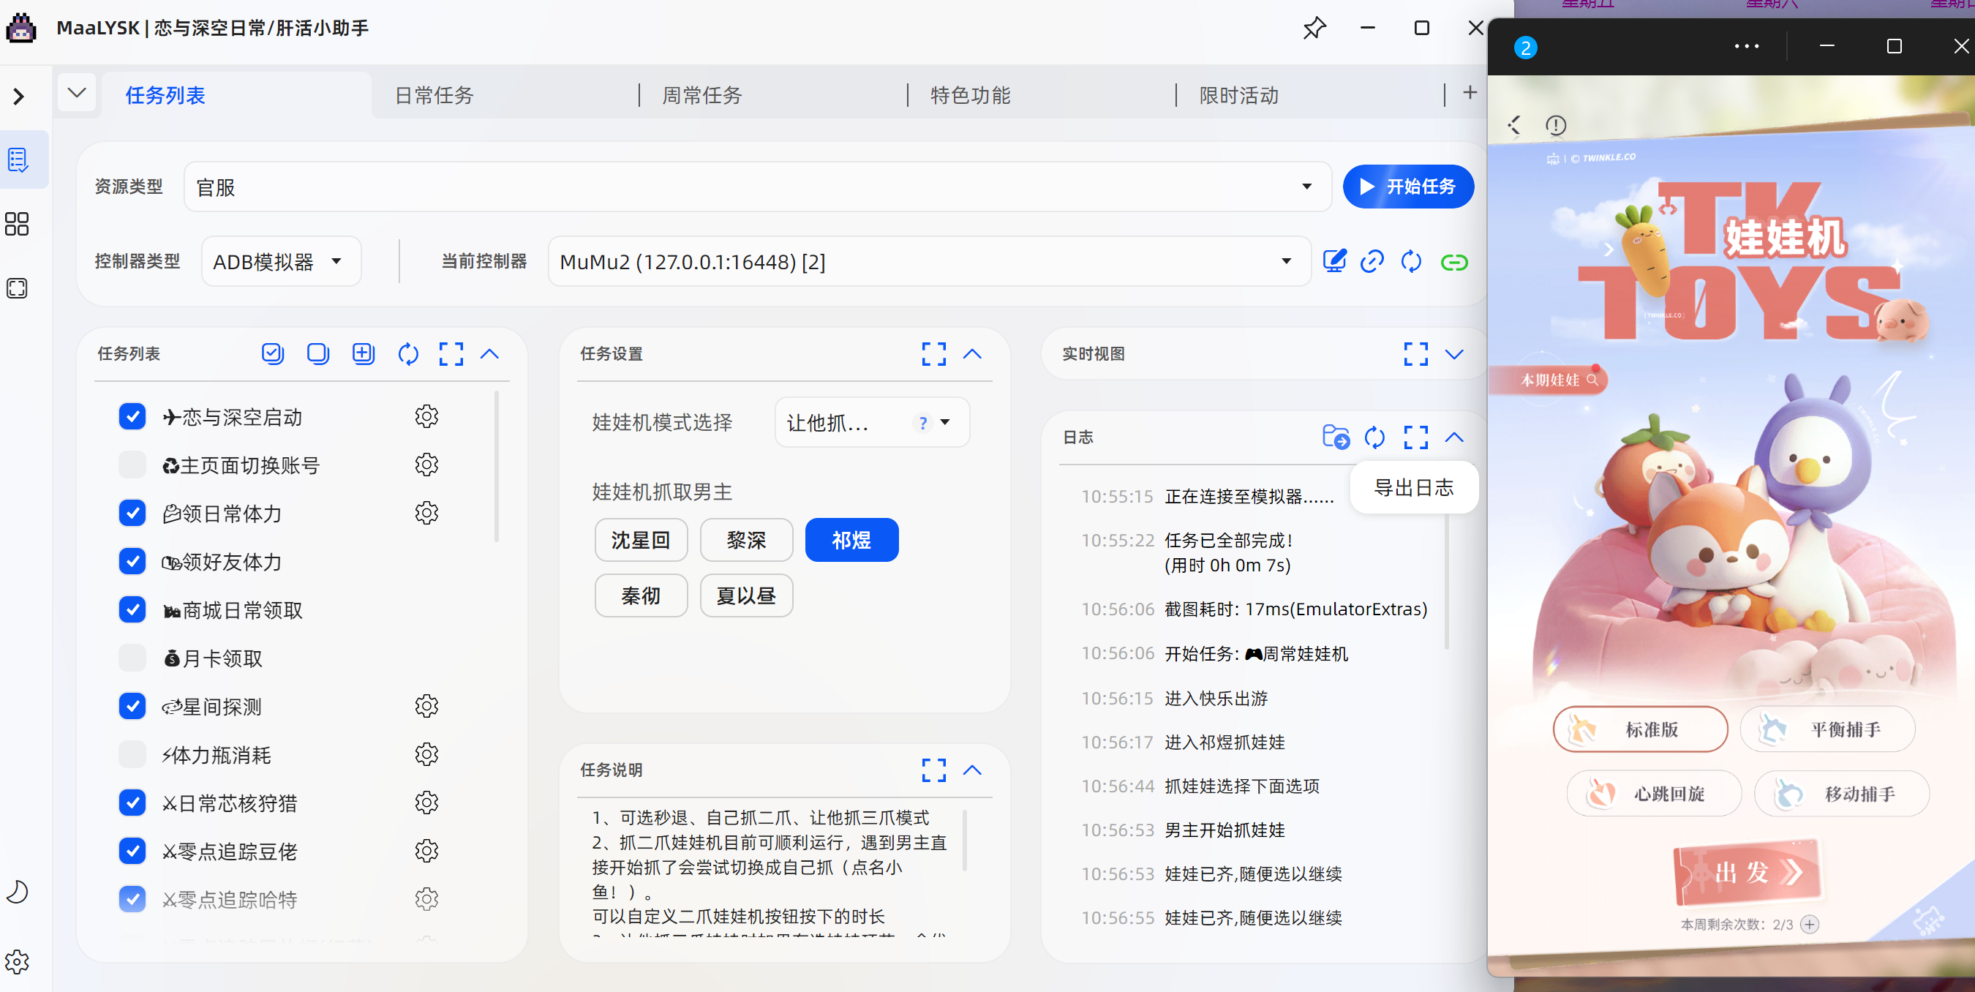Check 主页面切换账号 checkbox
1975x992 pixels.
(x=132, y=465)
